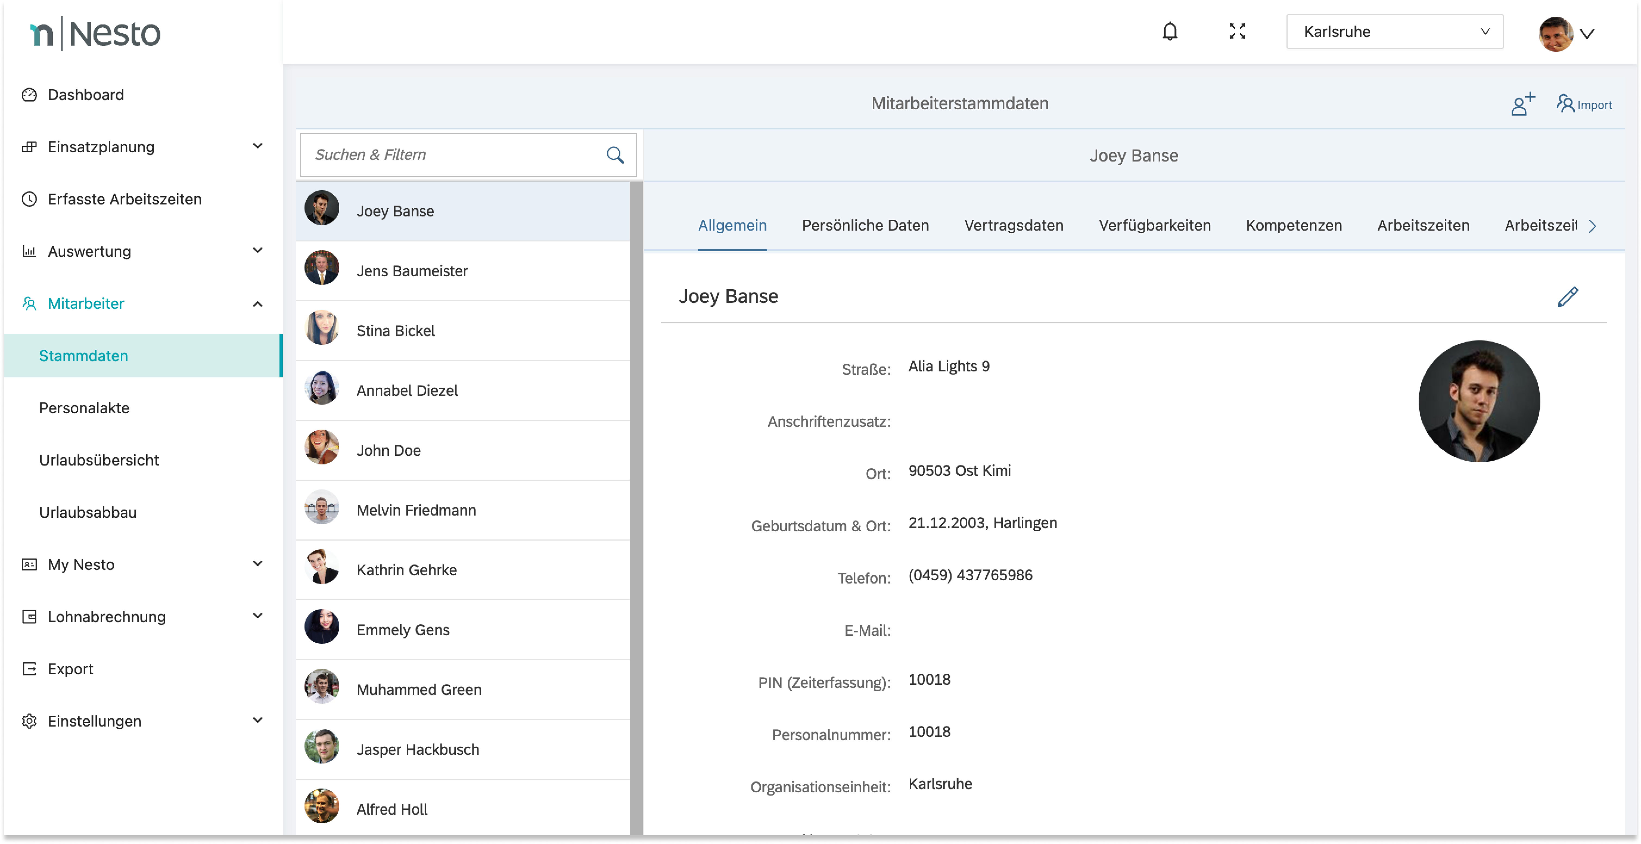Switch to the Kompetenzen tab
This screenshot has width=1641, height=844.
pyautogui.click(x=1293, y=225)
